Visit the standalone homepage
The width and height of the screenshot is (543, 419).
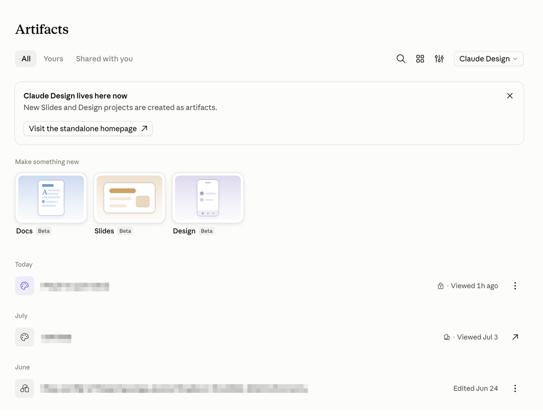[88, 128]
